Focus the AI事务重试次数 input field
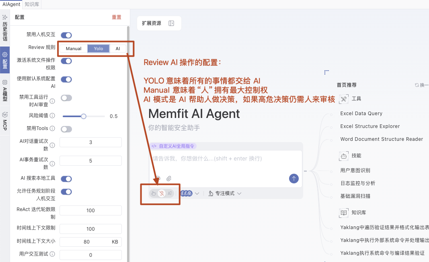 [x=90, y=161]
